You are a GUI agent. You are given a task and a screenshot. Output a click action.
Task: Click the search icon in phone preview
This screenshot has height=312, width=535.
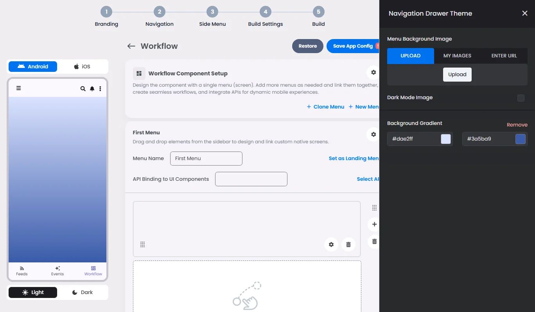click(83, 89)
